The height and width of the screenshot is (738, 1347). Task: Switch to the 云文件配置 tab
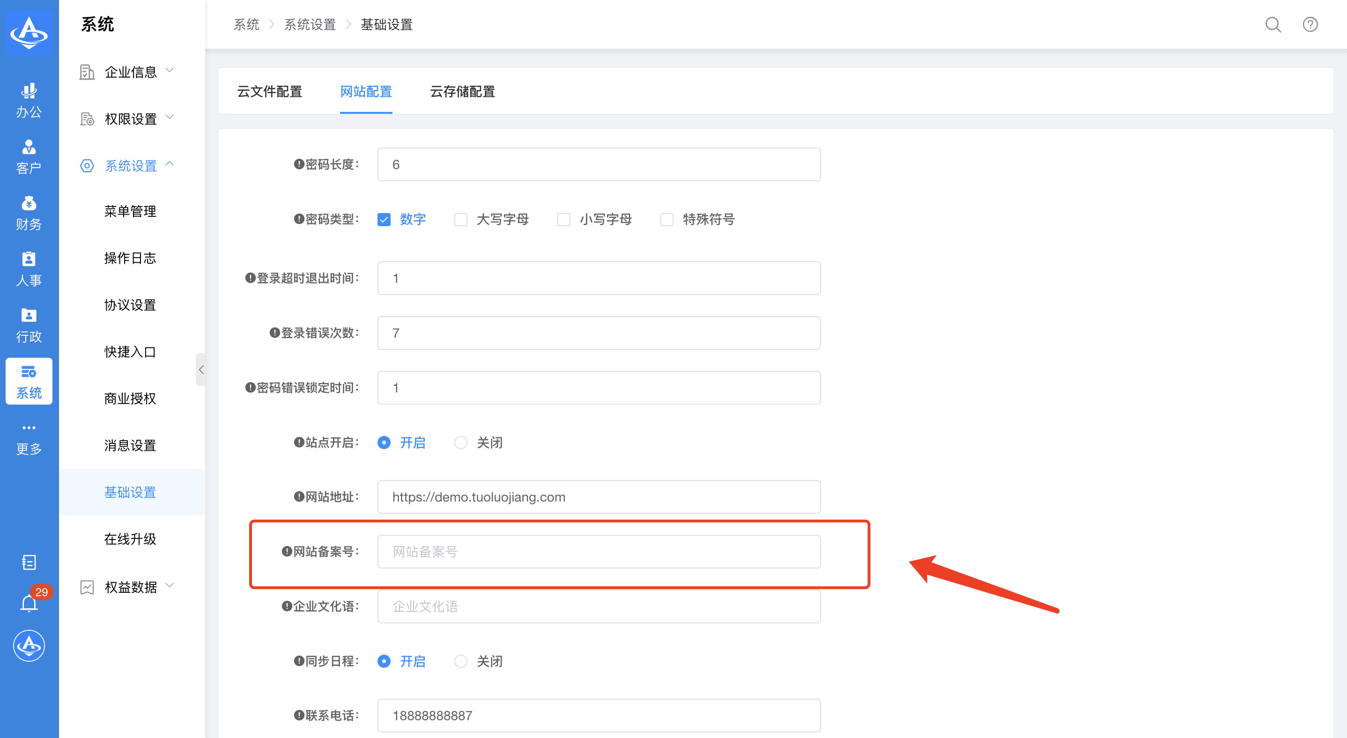269,91
